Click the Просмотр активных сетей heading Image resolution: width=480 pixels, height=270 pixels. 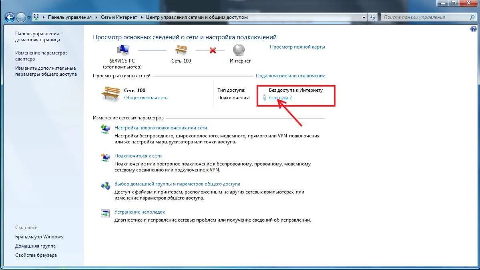coord(122,76)
